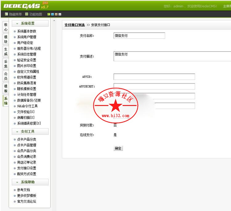Click the sidebar scroll up arrow
231x211 pixels.
point(55,21)
